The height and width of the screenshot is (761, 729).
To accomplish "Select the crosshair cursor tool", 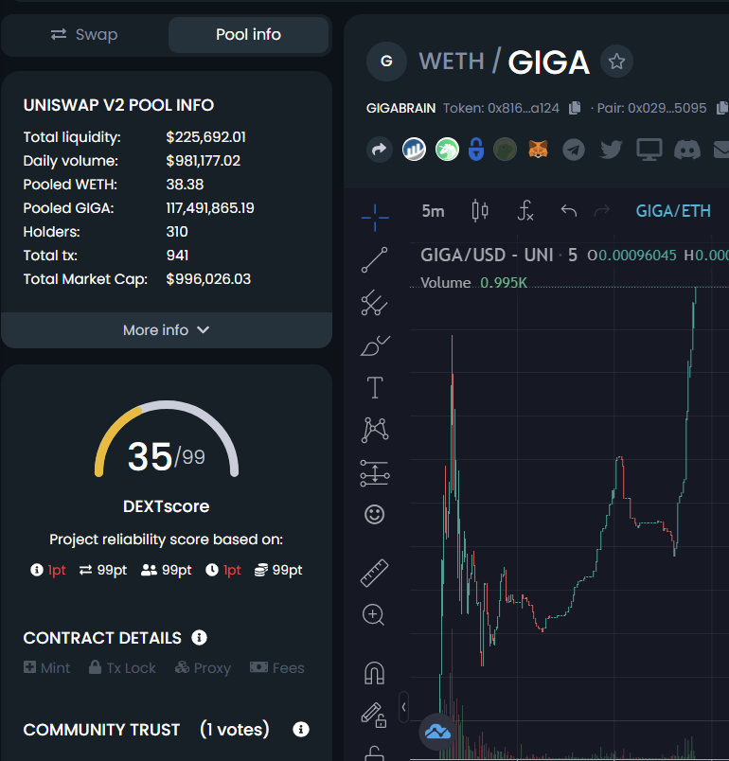I will click(x=375, y=218).
